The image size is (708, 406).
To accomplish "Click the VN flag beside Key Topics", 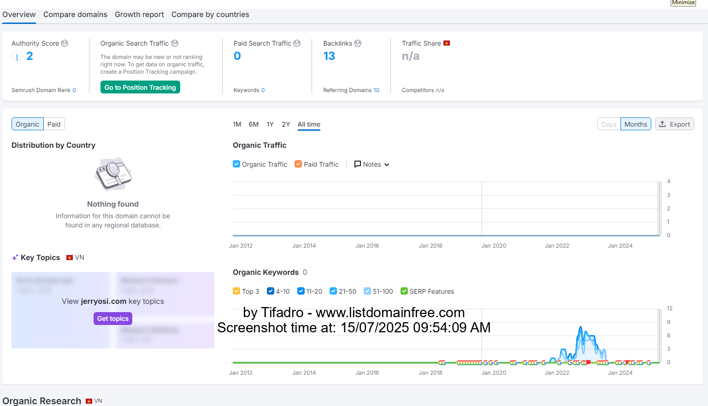I will (70, 258).
